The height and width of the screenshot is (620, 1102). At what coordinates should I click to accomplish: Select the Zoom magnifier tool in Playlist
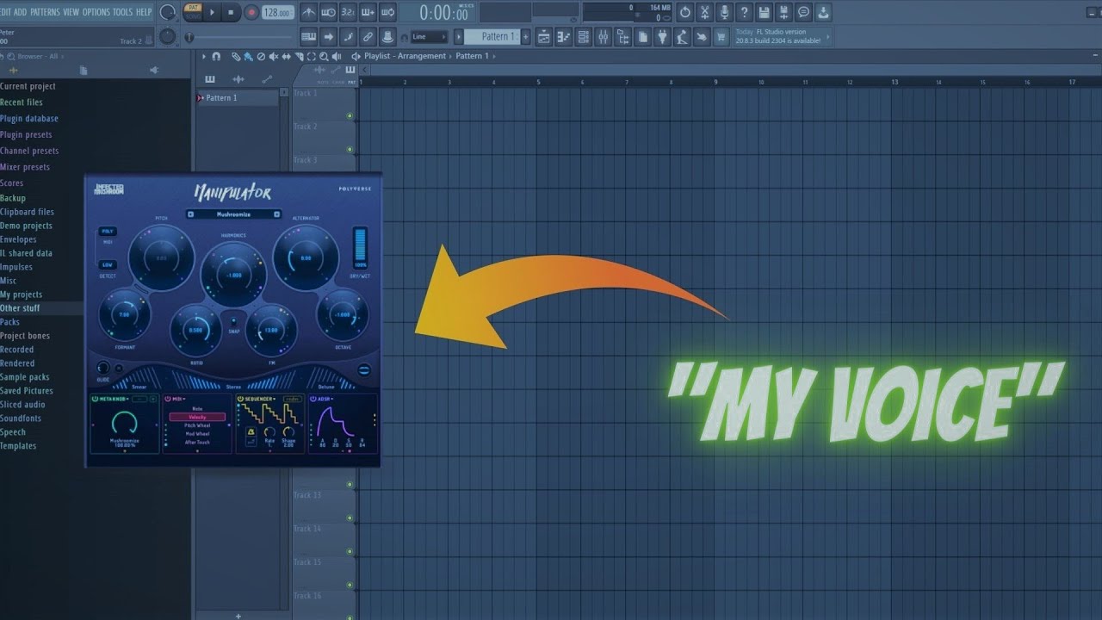pos(324,56)
